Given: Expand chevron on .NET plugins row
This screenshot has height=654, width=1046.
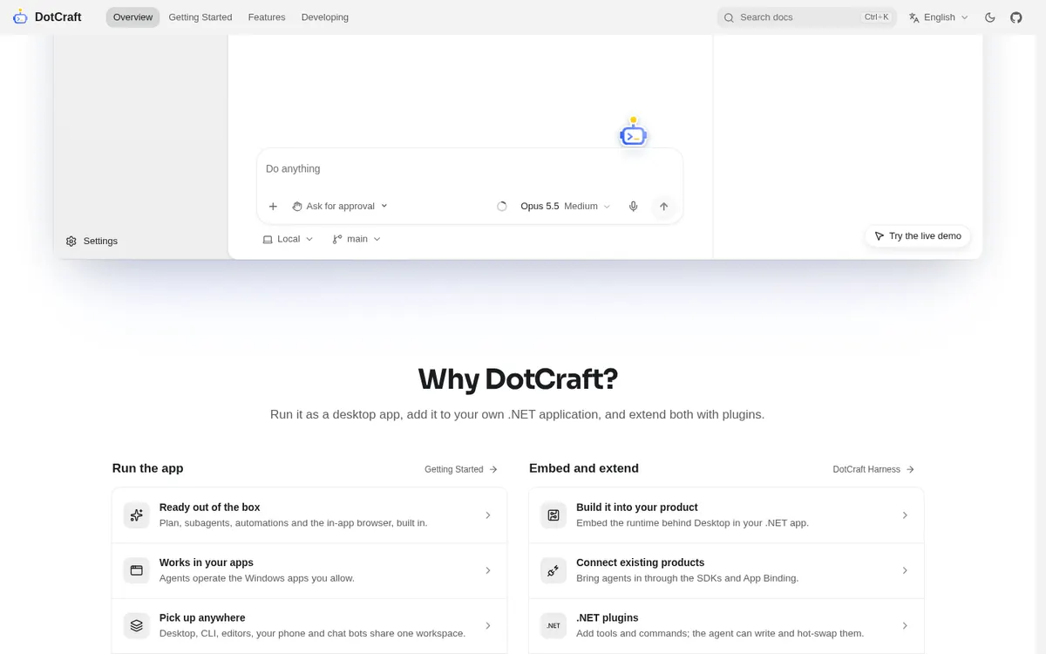Looking at the screenshot, I should coord(905,625).
